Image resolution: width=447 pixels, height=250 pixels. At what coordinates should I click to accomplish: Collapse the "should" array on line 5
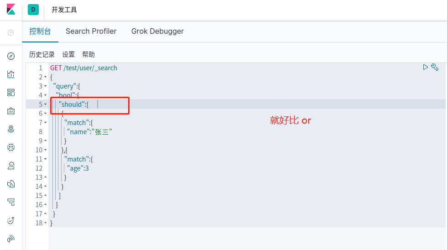tap(45, 104)
